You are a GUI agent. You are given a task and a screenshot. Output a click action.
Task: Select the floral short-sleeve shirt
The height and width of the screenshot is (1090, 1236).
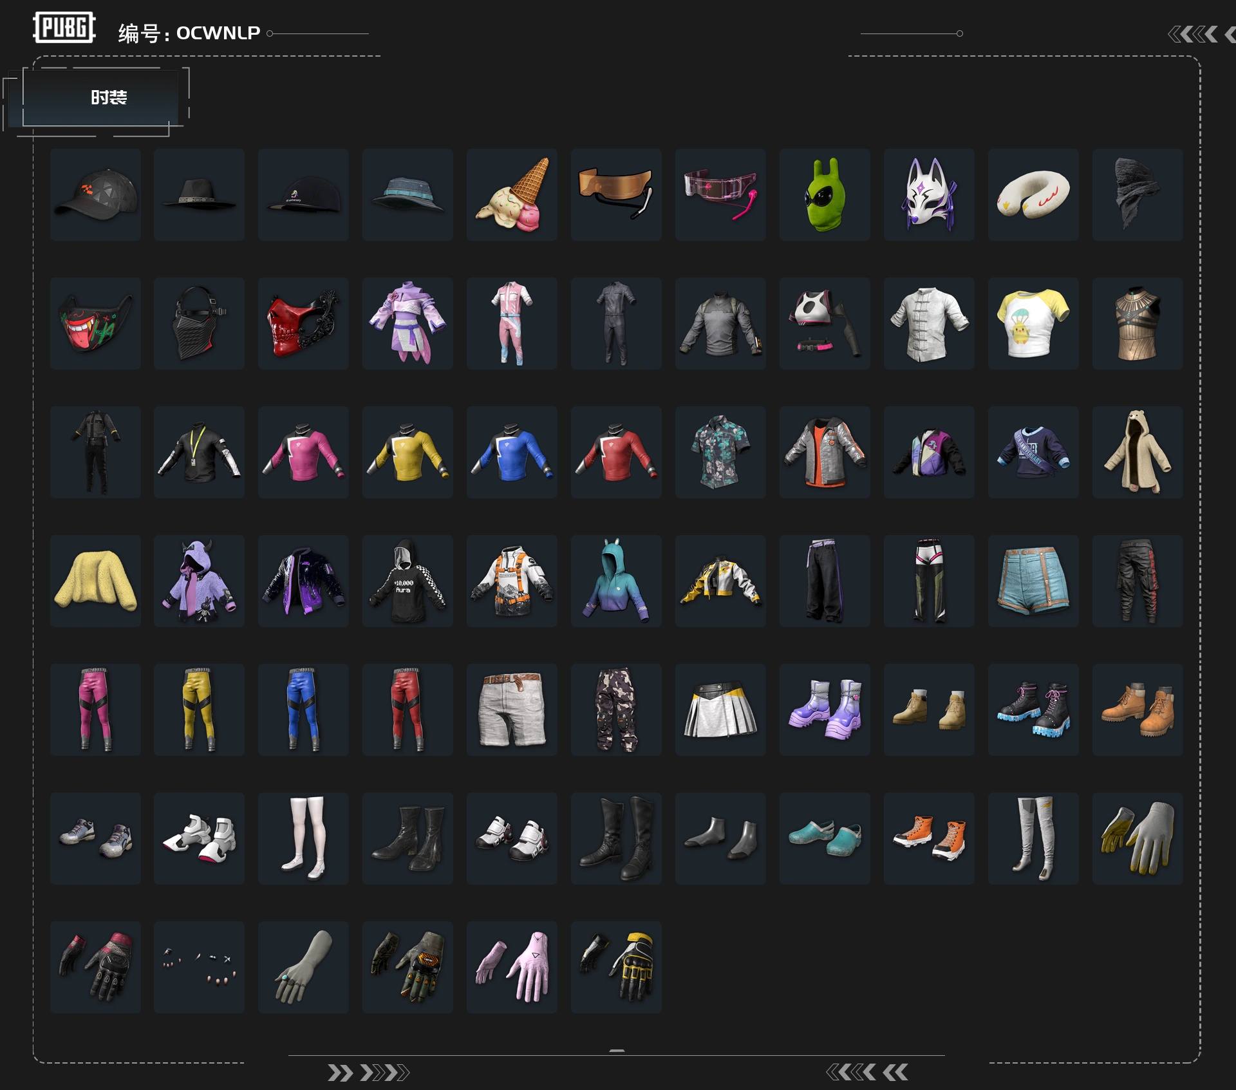pyautogui.click(x=720, y=452)
